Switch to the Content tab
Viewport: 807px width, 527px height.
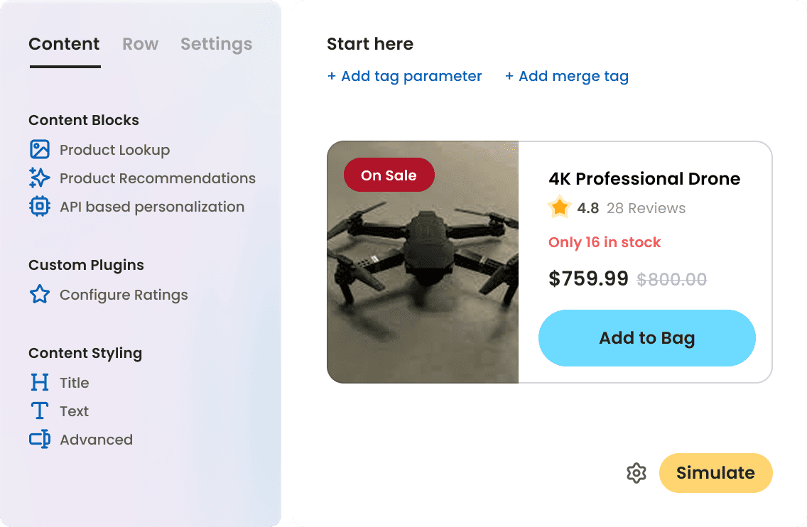click(x=64, y=44)
